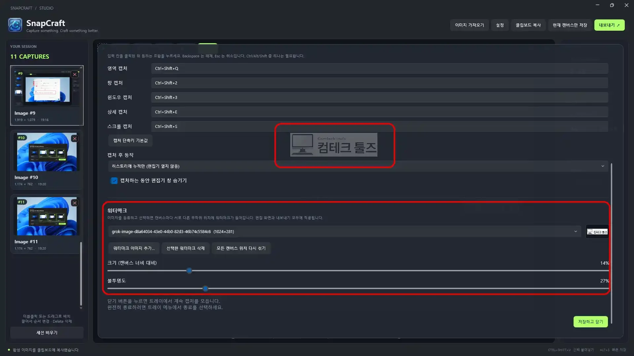Click the 14% size value

point(605,263)
